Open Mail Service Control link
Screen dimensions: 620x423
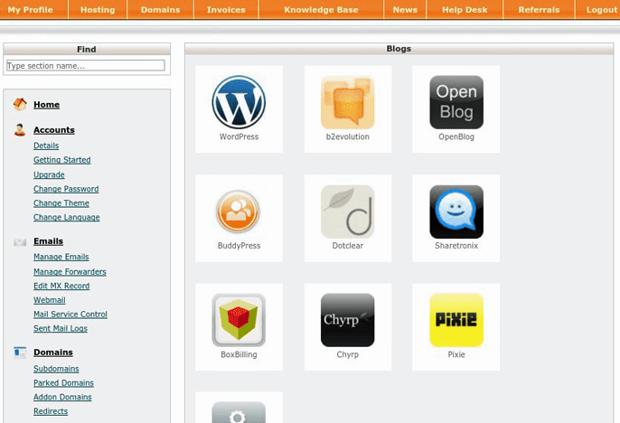click(x=70, y=315)
